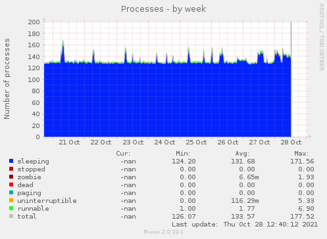Viewport: 327px width, 239px height.
Task: Click the '26 Oct' x-axis label
Action: pos(228,142)
